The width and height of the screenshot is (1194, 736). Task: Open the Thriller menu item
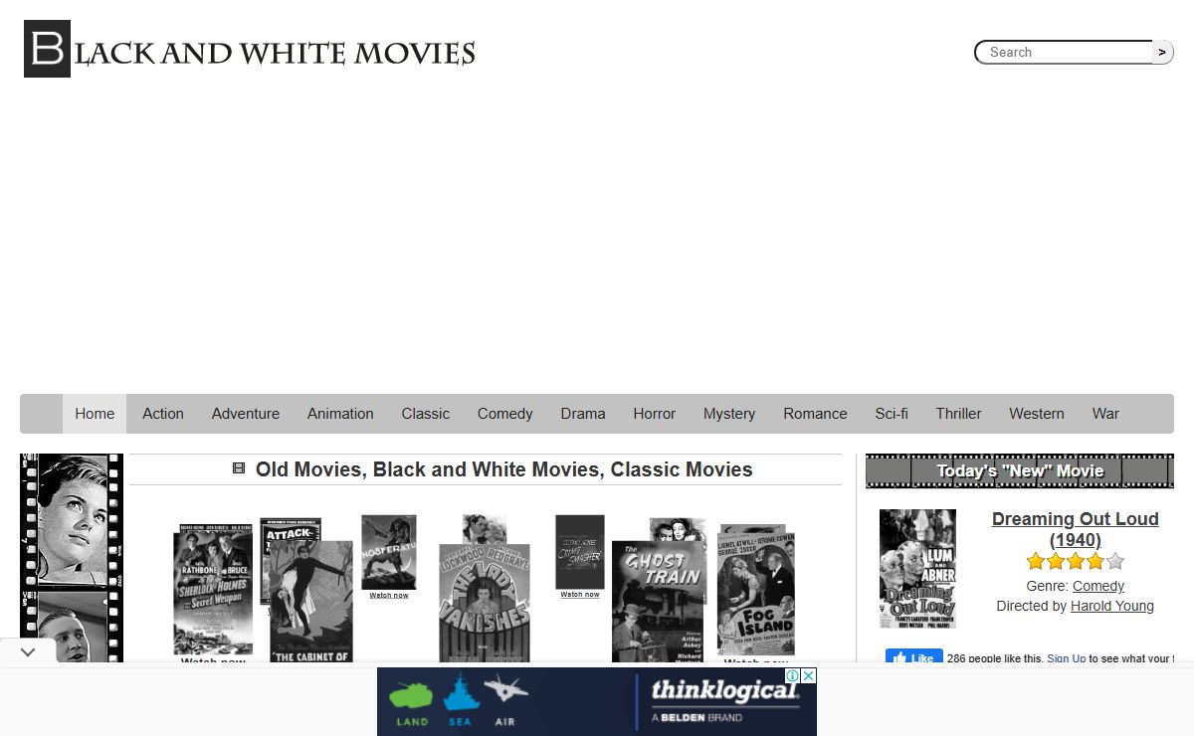pos(959,414)
